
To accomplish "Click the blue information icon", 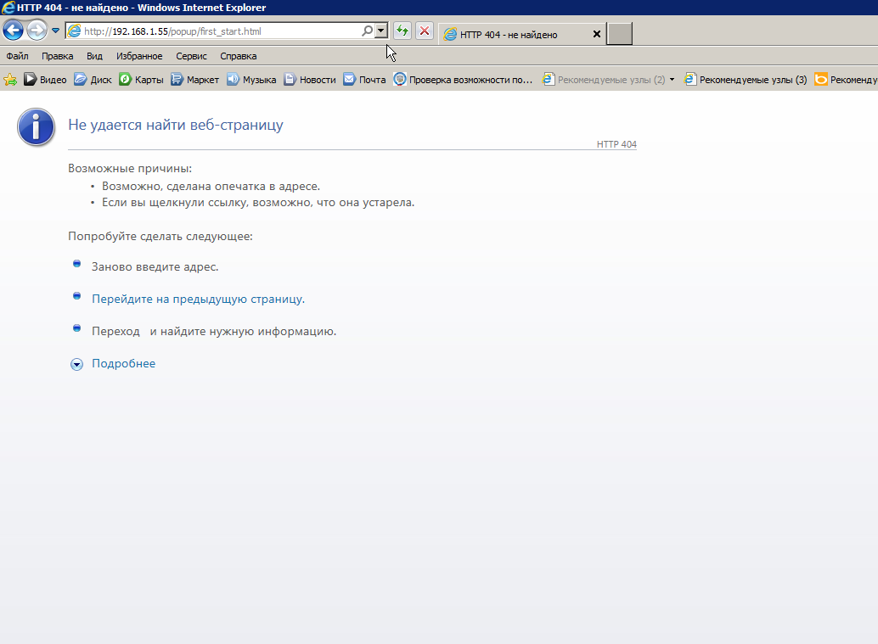I will (x=36, y=127).
